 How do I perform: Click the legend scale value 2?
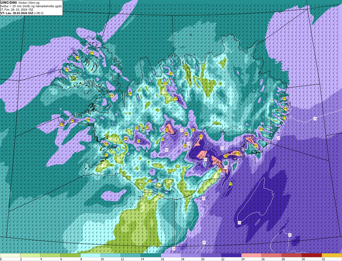(x=21, y=259)
